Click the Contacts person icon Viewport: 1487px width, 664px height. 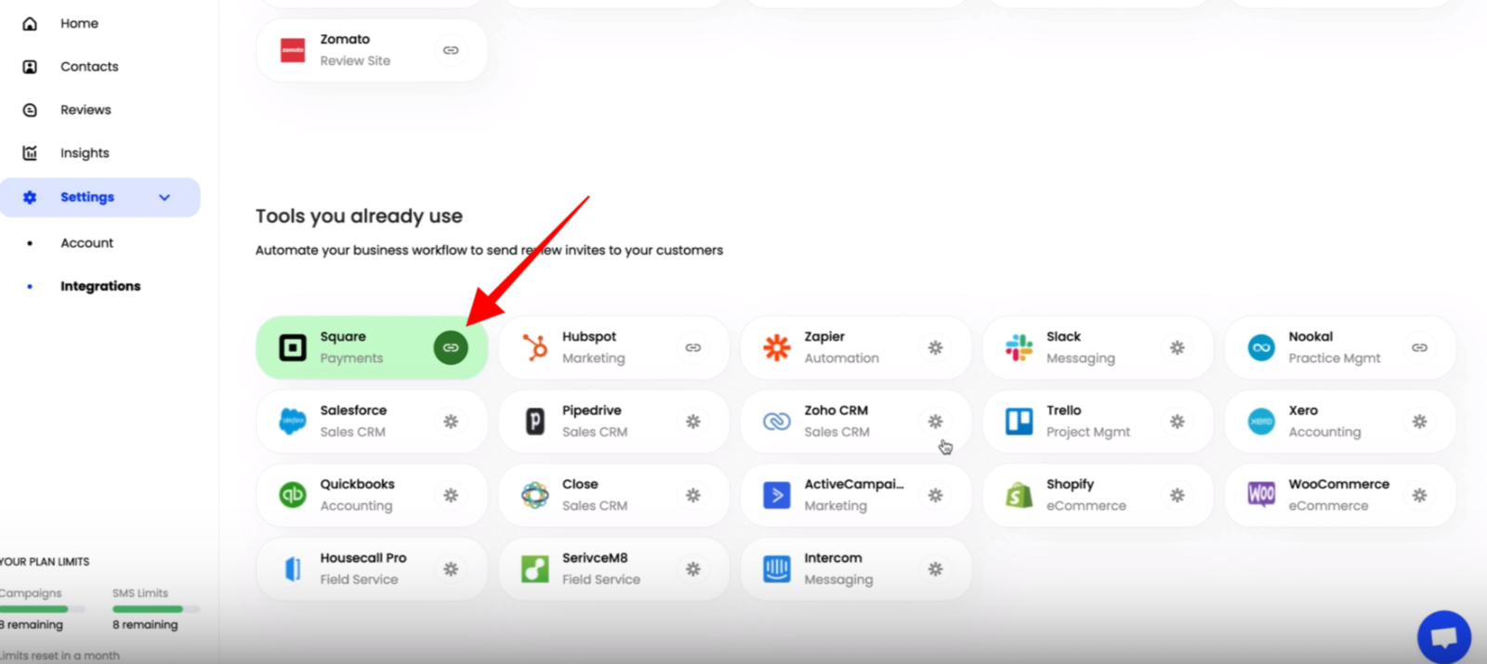pos(30,67)
